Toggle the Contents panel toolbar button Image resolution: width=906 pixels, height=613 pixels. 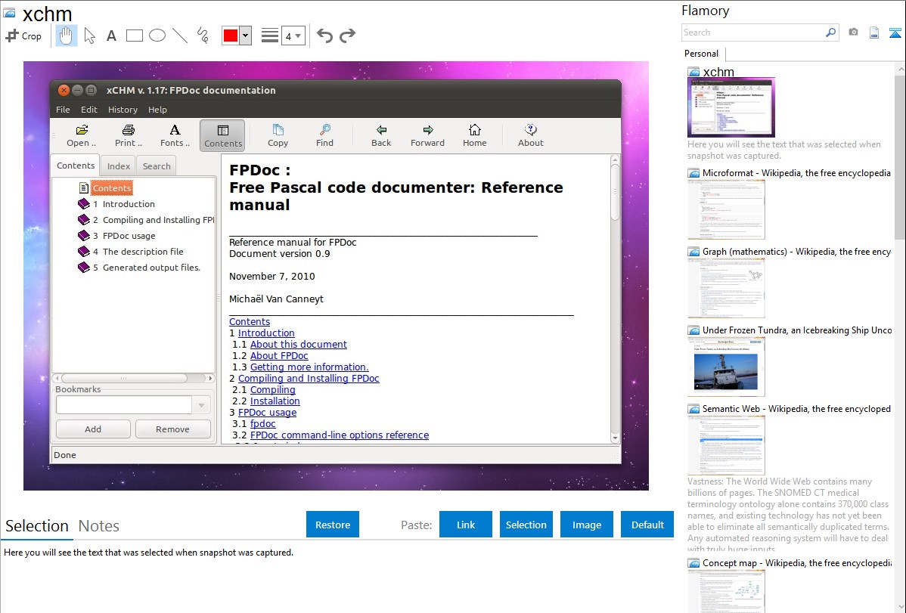point(223,136)
